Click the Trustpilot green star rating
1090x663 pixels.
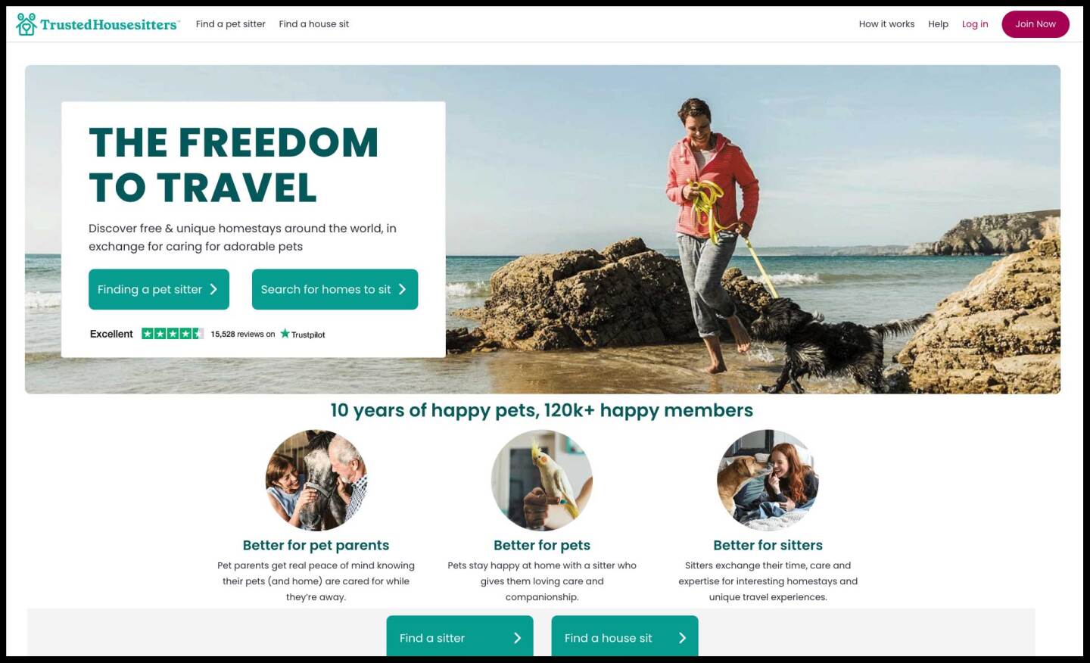click(x=173, y=334)
